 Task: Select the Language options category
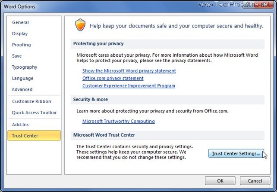[22, 78]
